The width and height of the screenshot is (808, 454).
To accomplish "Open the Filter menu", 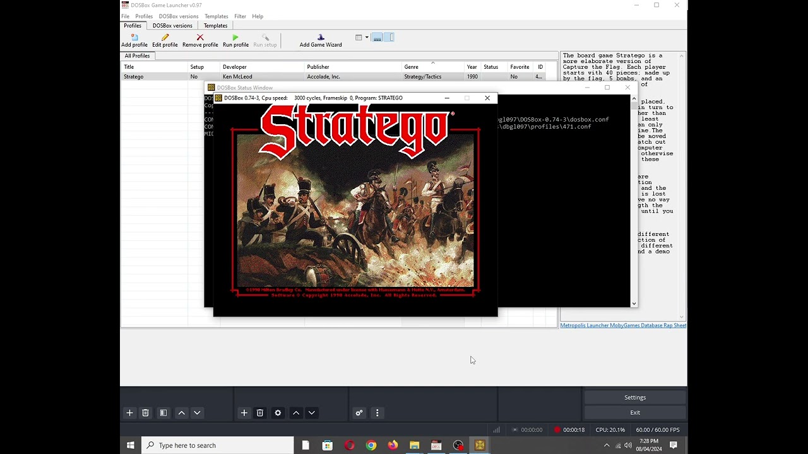I will pyautogui.click(x=240, y=16).
